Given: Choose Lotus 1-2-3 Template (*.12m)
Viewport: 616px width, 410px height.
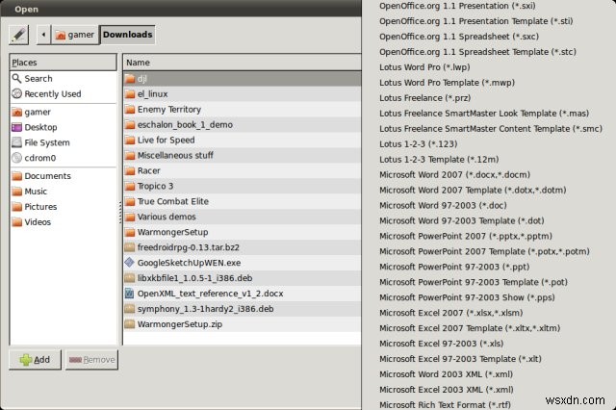Looking at the screenshot, I should (439, 159).
